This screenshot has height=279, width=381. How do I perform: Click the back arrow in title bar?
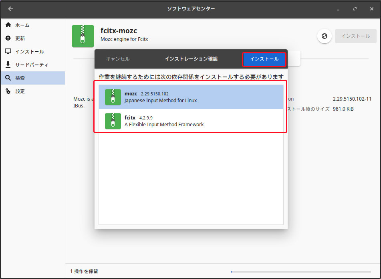click(10, 9)
